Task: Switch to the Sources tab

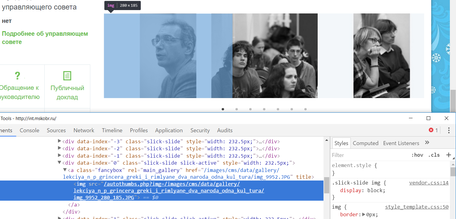Action: coord(56,130)
